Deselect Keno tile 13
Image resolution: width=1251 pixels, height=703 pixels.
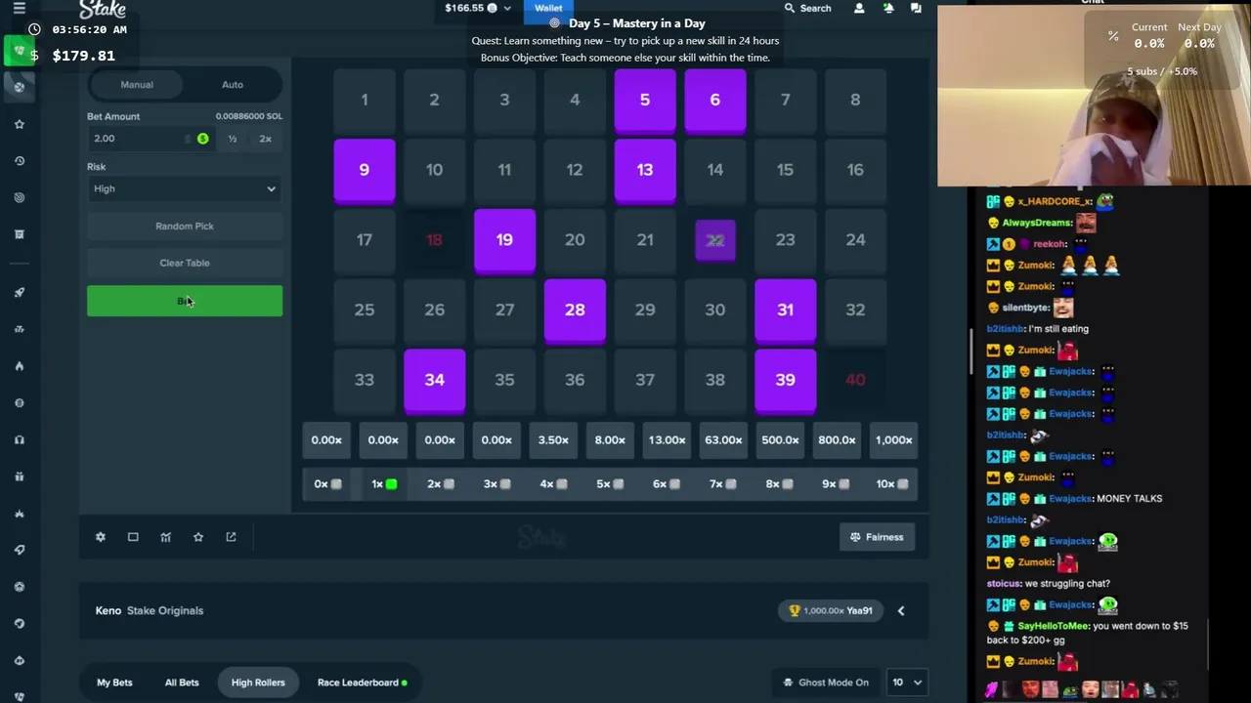645,170
